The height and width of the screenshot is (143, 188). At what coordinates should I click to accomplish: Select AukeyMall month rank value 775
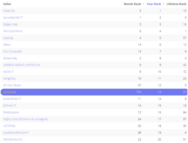click(x=139, y=92)
